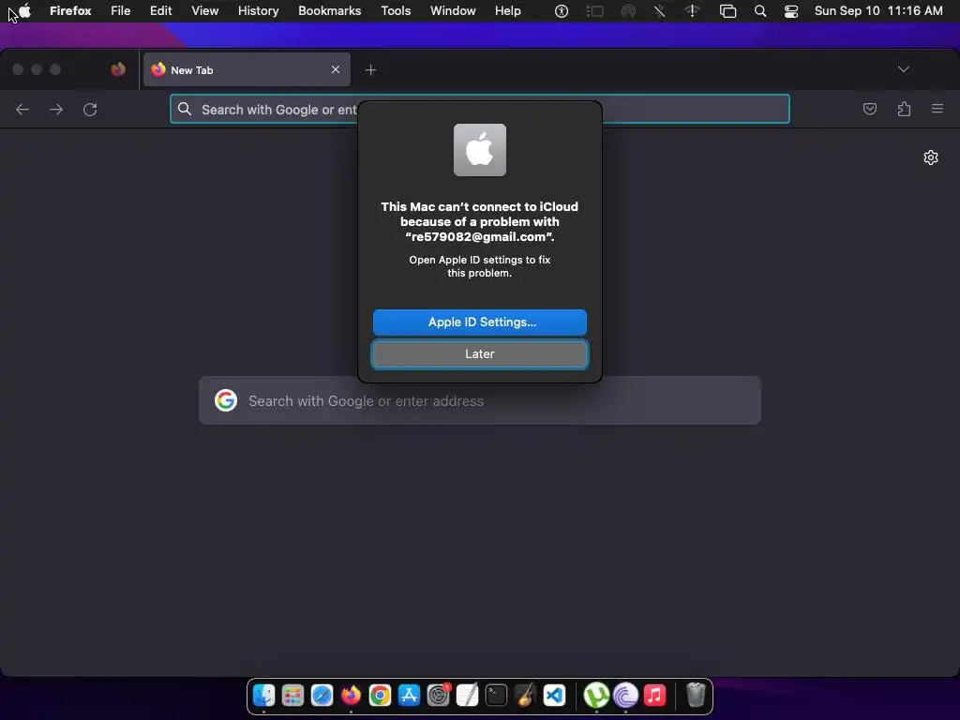Click the Google search box on page

coord(480,400)
